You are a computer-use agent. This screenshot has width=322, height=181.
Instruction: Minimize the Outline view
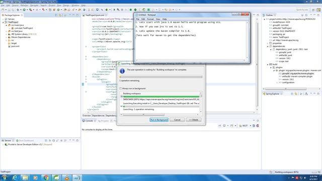click(x=314, y=15)
